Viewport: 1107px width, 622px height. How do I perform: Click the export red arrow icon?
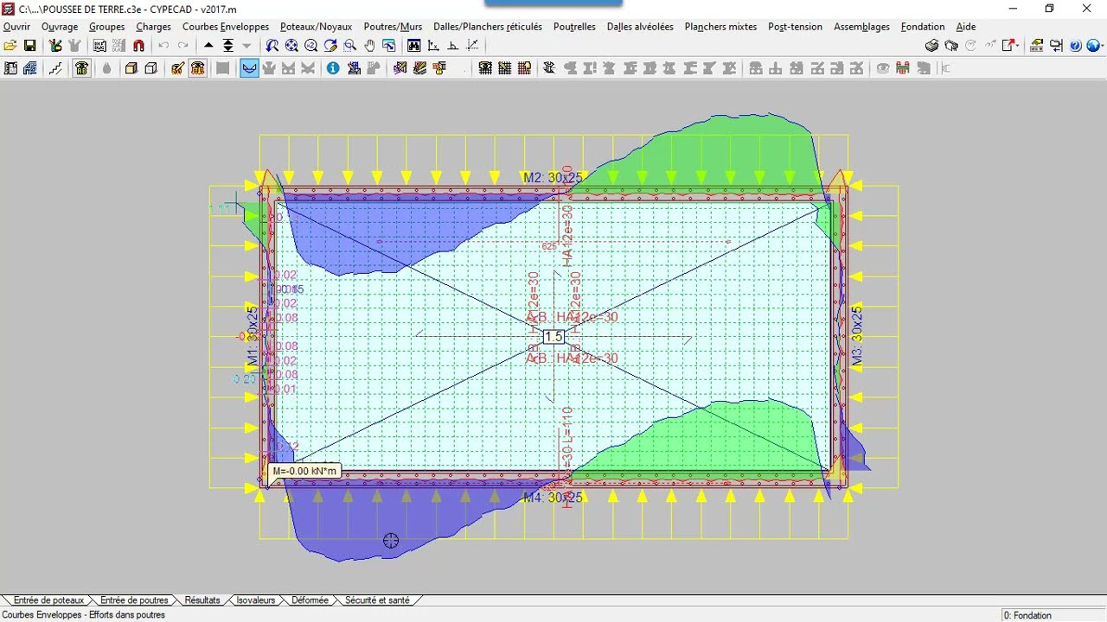(1008, 46)
